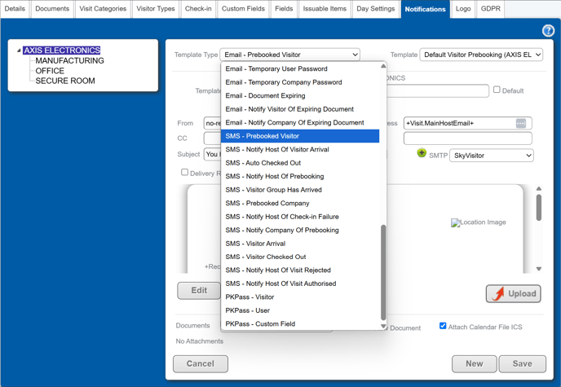Click the green plus icon beside SMTP
Screen dimensions: 561x387
coord(422,153)
